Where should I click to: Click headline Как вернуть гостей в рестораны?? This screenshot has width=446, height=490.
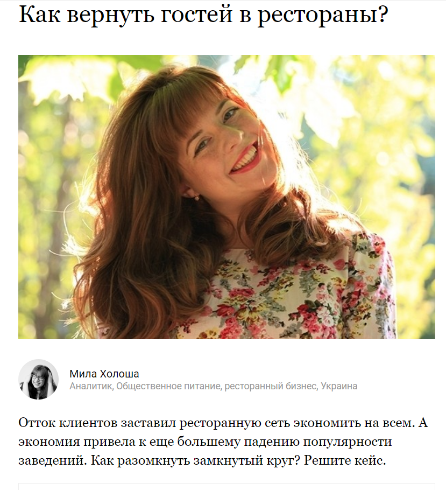[203, 15]
